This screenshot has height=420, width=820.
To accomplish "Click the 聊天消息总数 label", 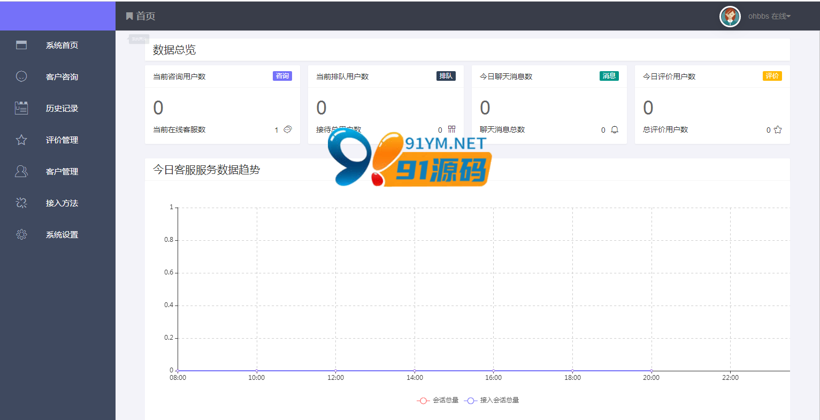I will (502, 129).
